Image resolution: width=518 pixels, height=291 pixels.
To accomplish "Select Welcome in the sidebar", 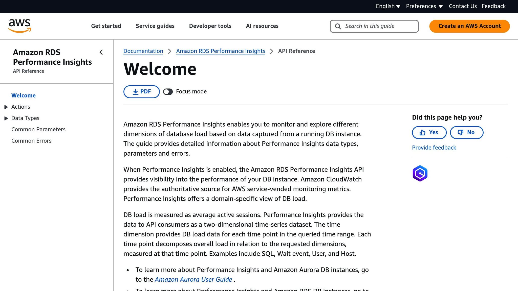I will (24, 95).
